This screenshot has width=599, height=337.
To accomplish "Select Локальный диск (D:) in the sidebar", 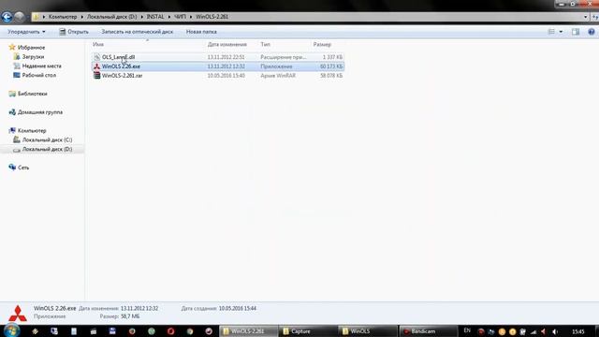I will click(47, 150).
